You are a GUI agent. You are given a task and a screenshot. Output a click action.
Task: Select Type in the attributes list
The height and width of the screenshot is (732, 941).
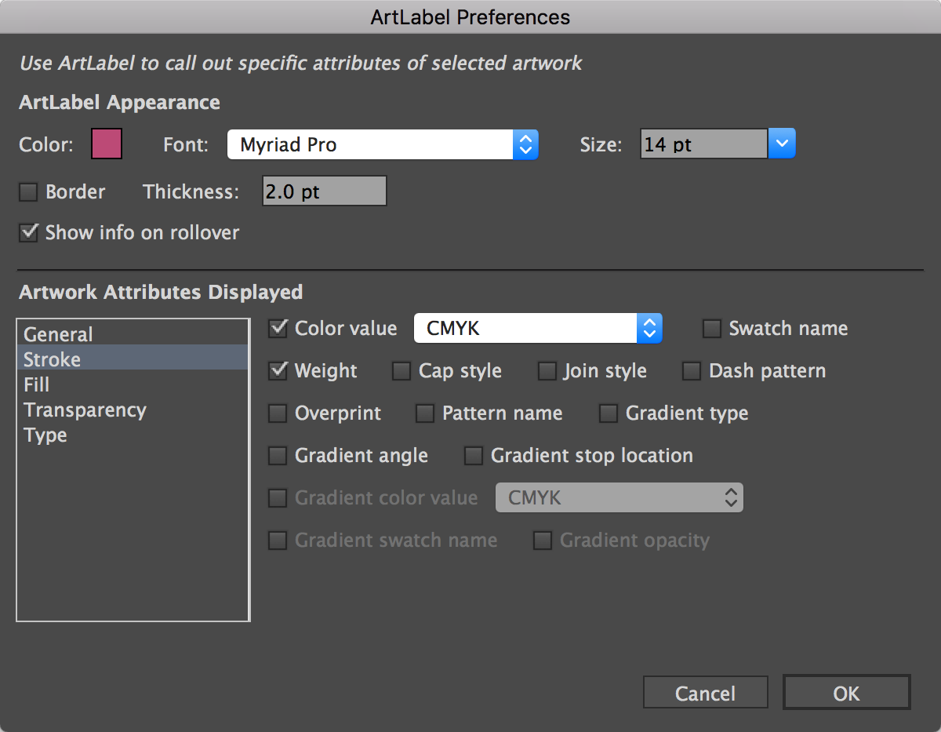(133, 435)
